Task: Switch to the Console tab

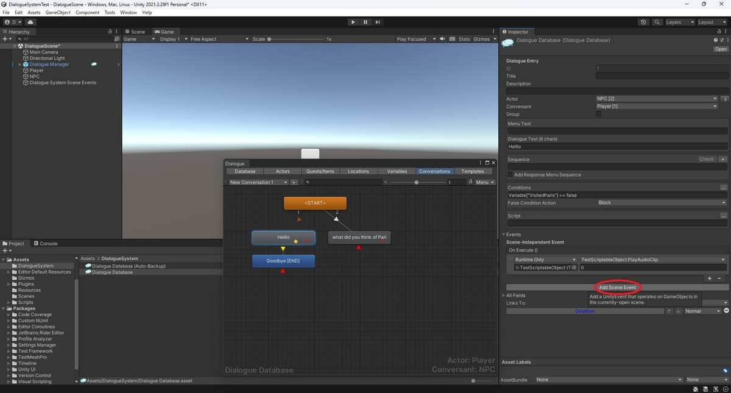Action: [46, 243]
